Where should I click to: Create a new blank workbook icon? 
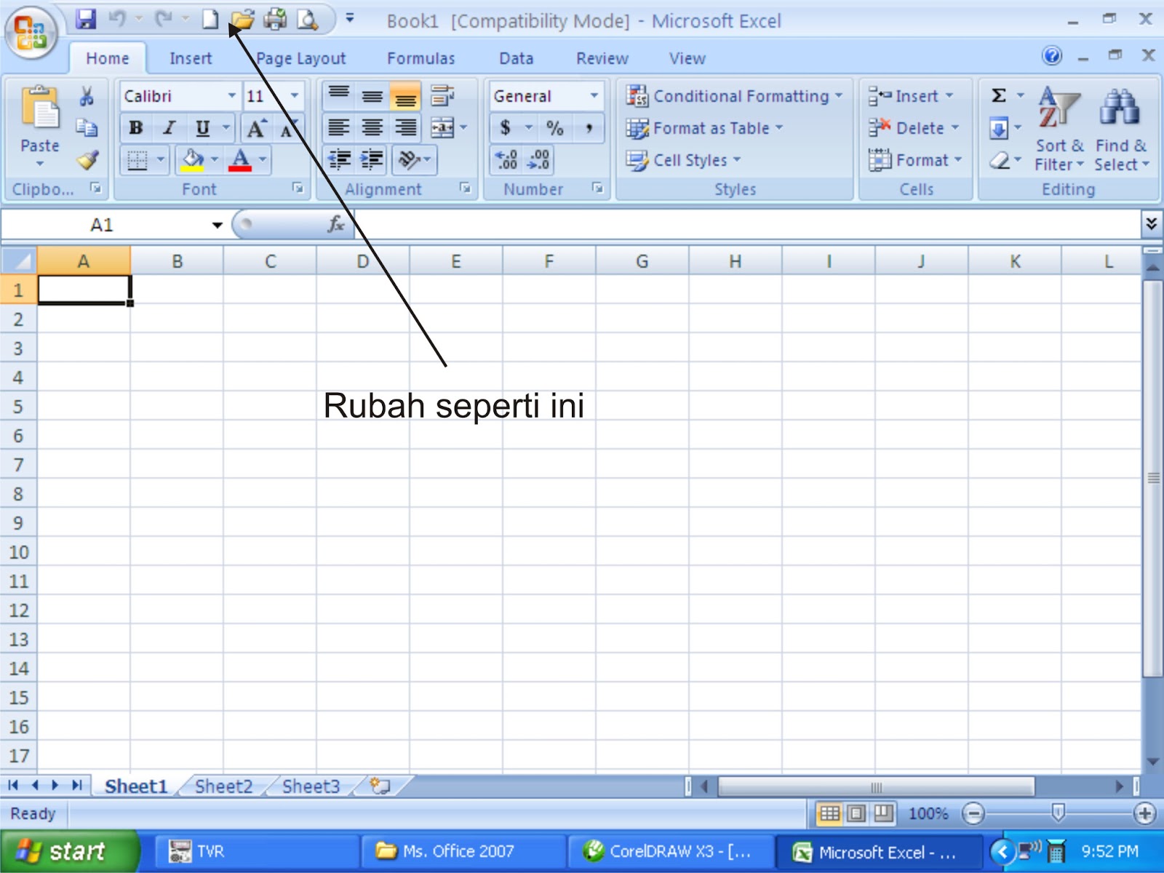coord(210,20)
